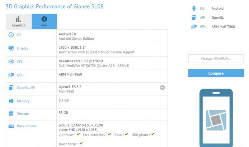
Task: Click the touch focus green checkmark
Action: [81, 144]
